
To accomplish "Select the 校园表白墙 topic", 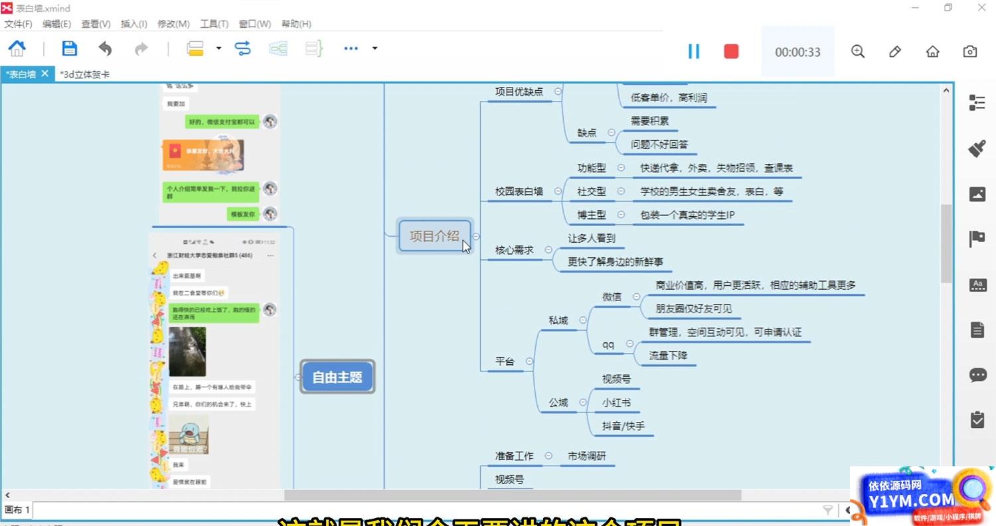I will (x=519, y=192).
